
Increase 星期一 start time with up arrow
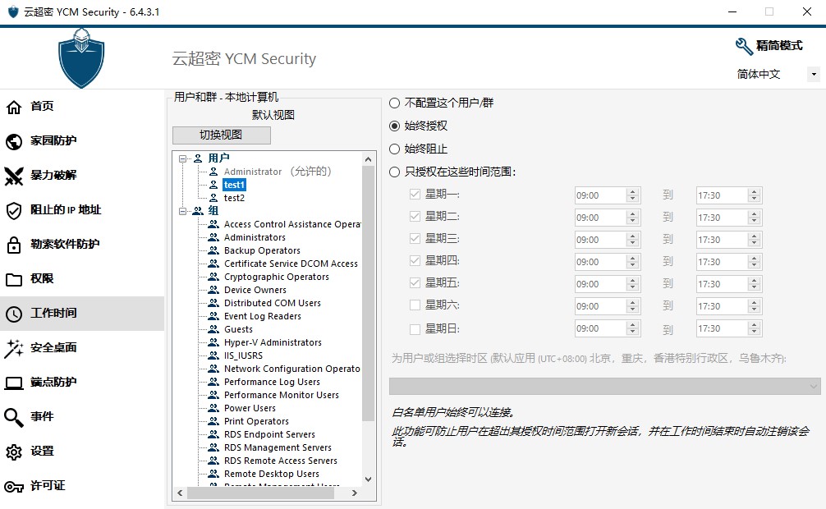pyautogui.click(x=633, y=192)
